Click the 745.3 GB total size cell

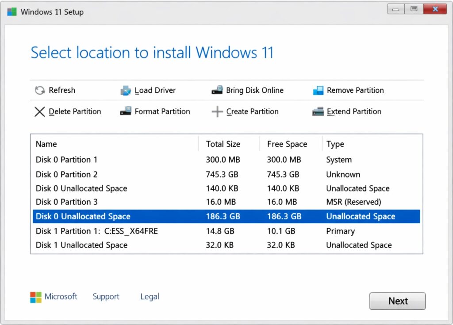point(222,175)
